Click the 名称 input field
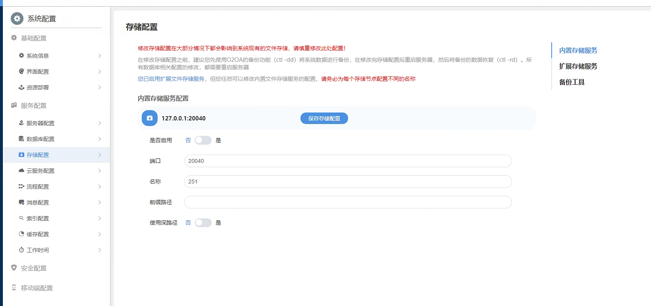The height and width of the screenshot is (306, 651). tap(348, 181)
